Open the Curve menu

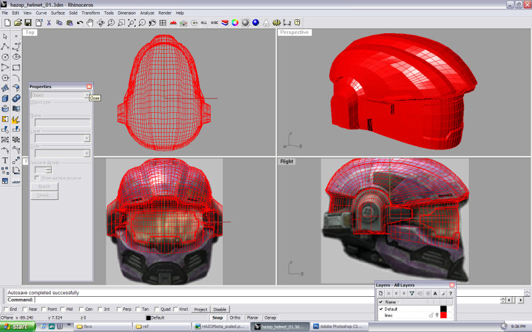[x=41, y=13]
